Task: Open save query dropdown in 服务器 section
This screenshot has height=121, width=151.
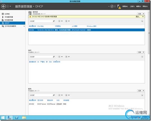Action: pos(67,21)
